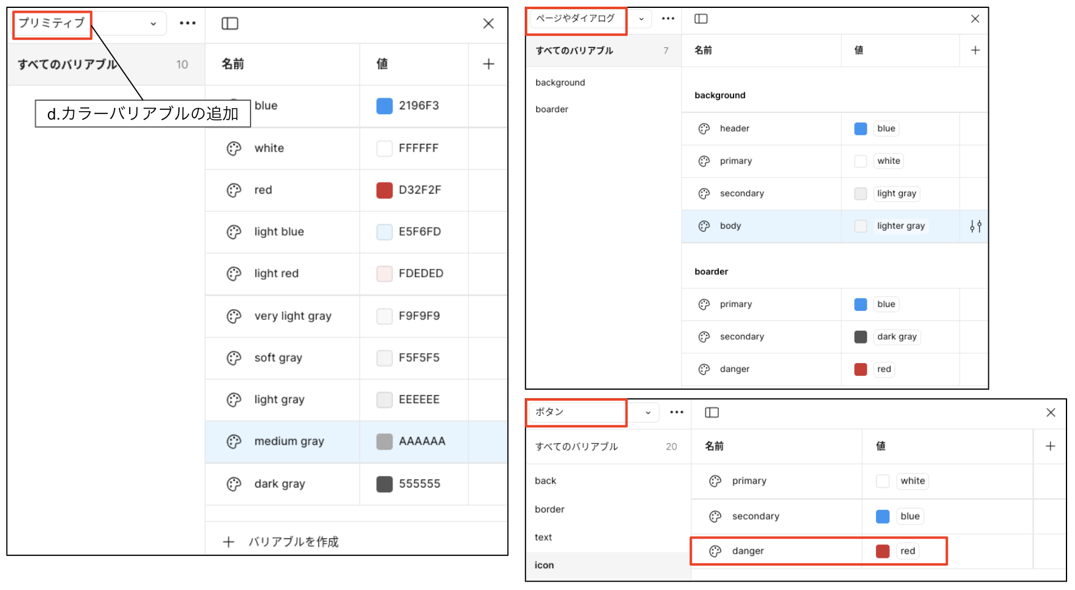Expand the プリミティブ collection dropdown
1075x590 pixels.
pos(153,24)
